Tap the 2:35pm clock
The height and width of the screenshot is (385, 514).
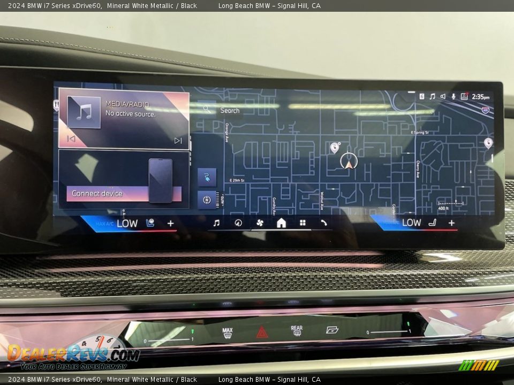tap(481, 97)
